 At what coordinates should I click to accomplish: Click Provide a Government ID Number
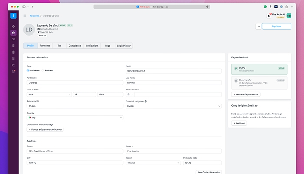pyautogui.click(x=45, y=129)
